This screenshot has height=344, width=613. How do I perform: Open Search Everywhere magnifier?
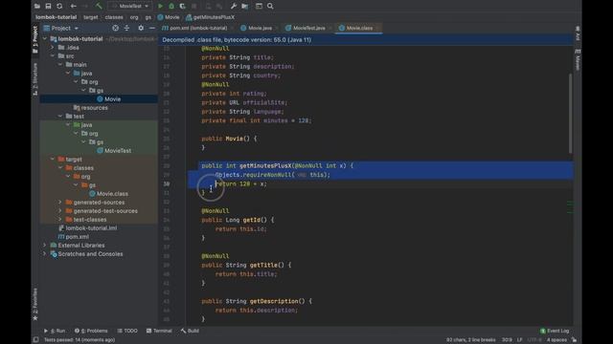click(270, 7)
